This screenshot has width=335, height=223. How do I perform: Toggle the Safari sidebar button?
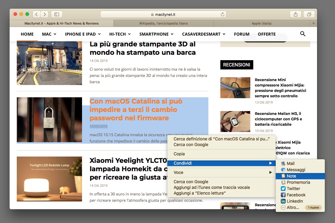point(57,14)
